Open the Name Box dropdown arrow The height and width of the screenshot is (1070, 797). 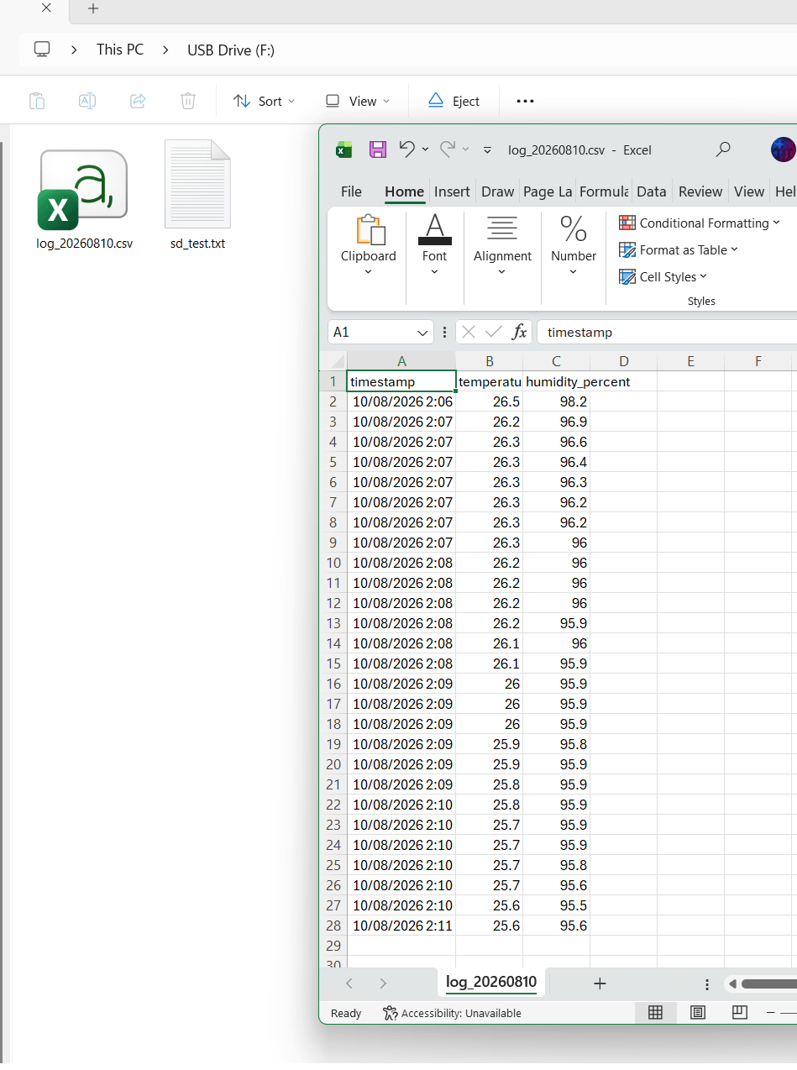422,333
